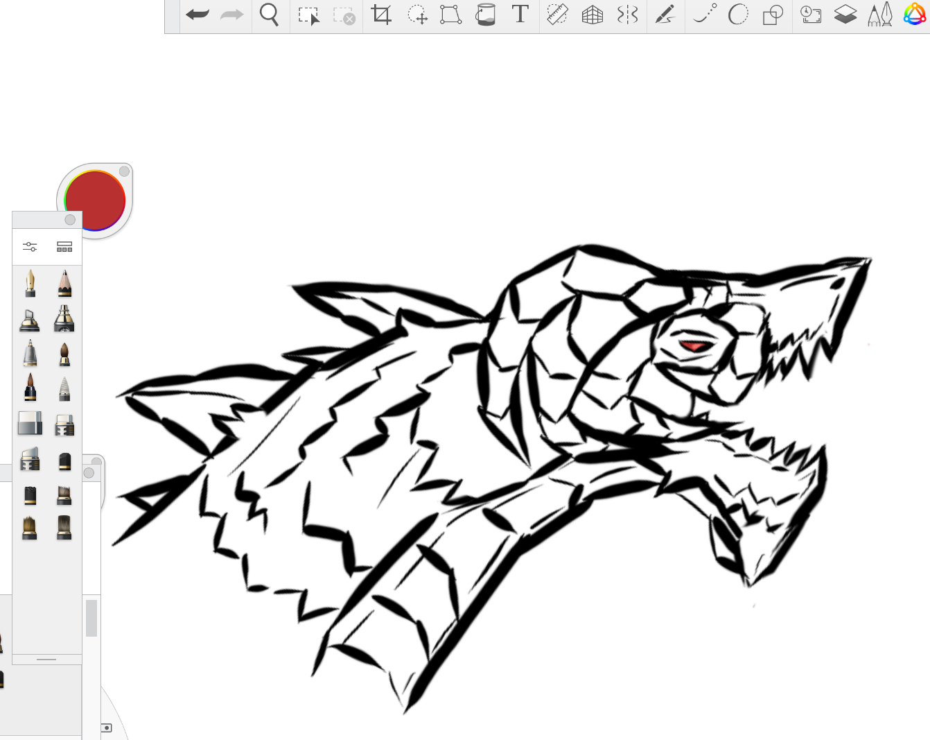This screenshot has height=740, width=930.
Task: Open the Brush Properties sliders panel
Action: [30, 247]
